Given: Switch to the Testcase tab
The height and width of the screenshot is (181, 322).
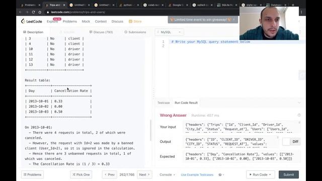Looking at the screenshot, I should click(x=164, y=103).
